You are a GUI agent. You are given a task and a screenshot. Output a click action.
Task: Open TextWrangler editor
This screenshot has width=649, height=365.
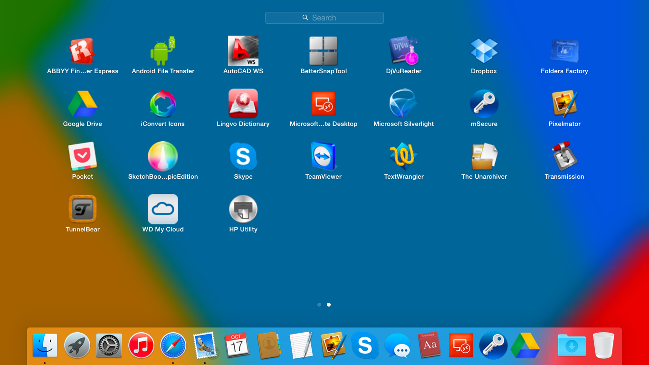[x=404, y=157]
